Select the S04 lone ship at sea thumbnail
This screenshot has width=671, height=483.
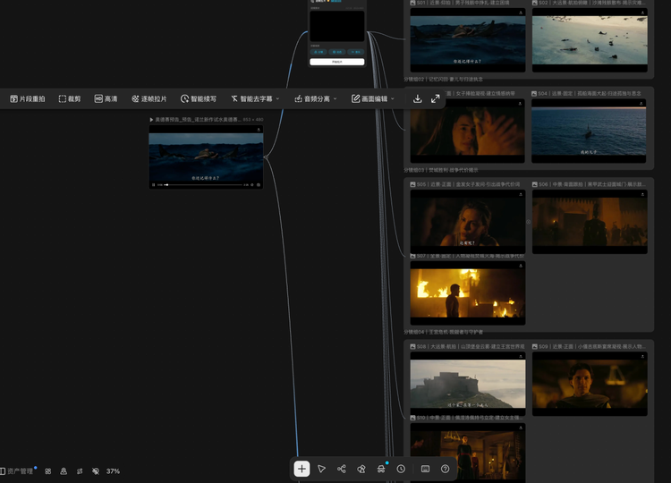pos(589,131)
